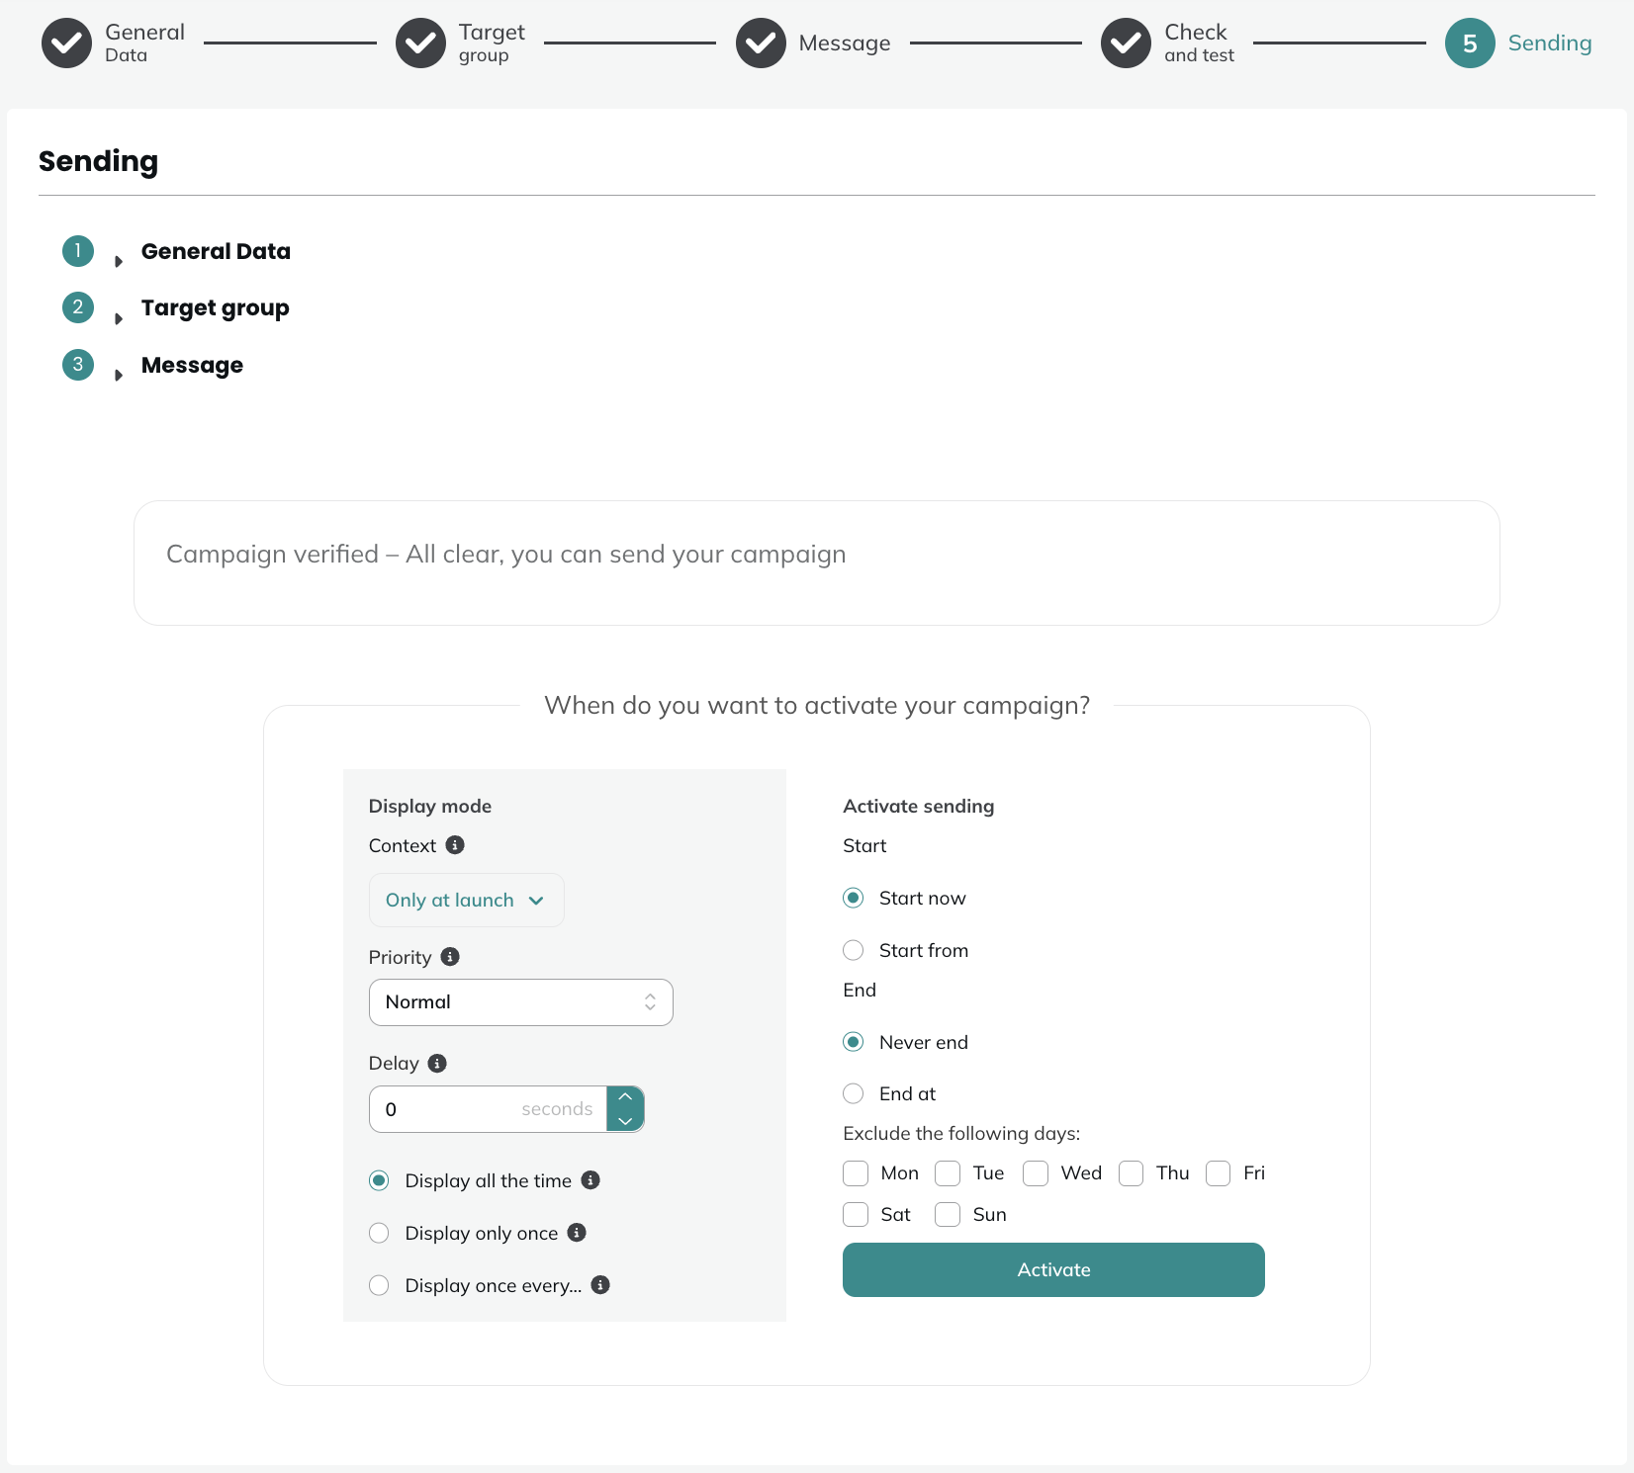Exclude Tue from sending days

(948, 1173)
